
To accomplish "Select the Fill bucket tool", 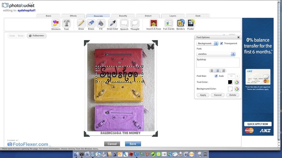I will point(101,23).
